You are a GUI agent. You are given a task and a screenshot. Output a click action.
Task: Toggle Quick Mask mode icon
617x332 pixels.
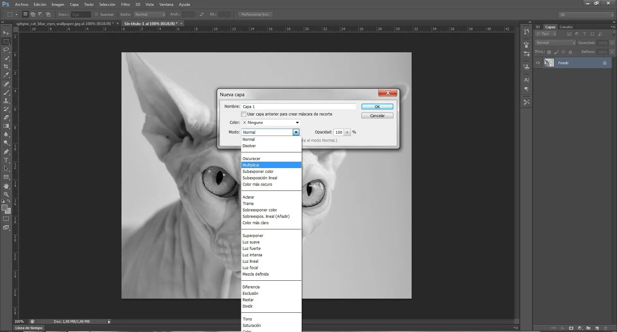pos(6,219)
